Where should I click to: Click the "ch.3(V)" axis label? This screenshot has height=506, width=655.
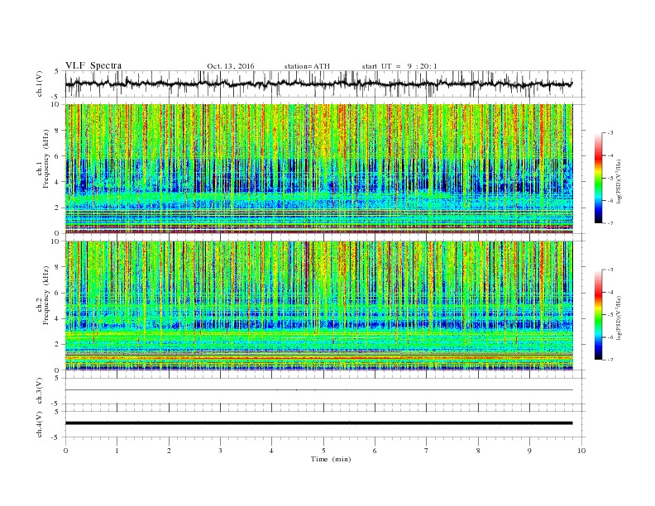[40, 392]
